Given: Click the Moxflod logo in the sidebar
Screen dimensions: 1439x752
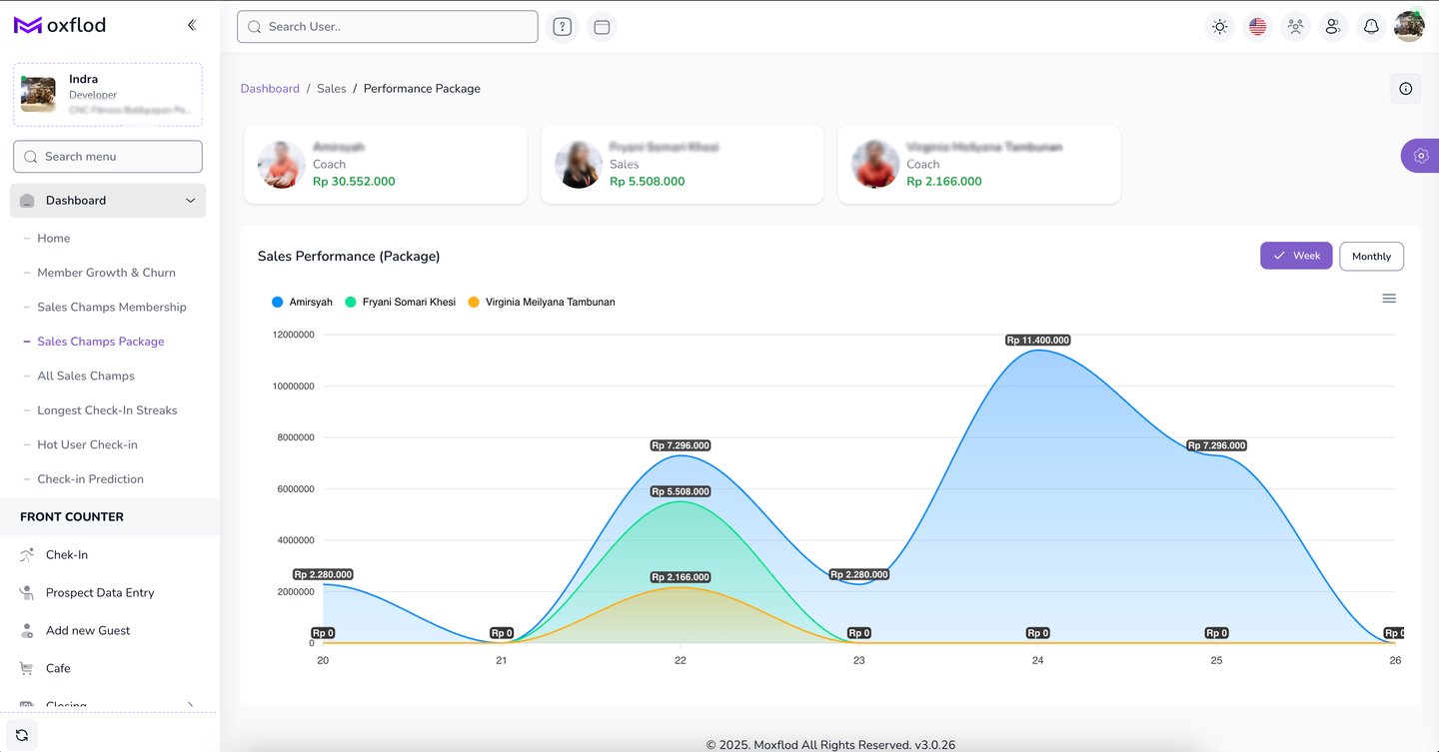Looking at the screenshot, I should pos(60,25).
